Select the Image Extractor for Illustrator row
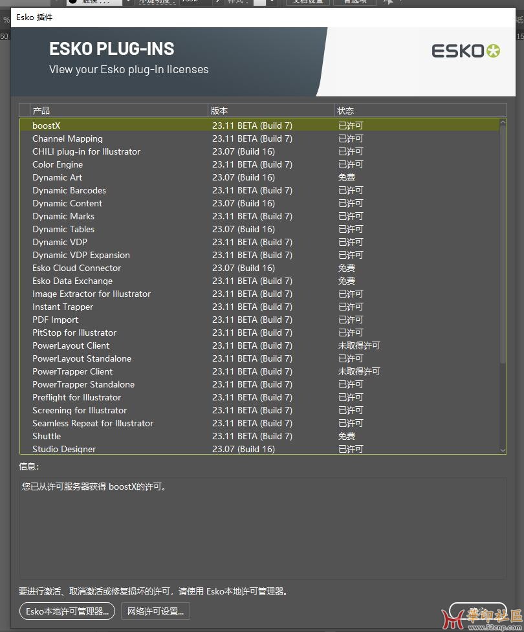The image size is (524, 632). click(259, 294)
